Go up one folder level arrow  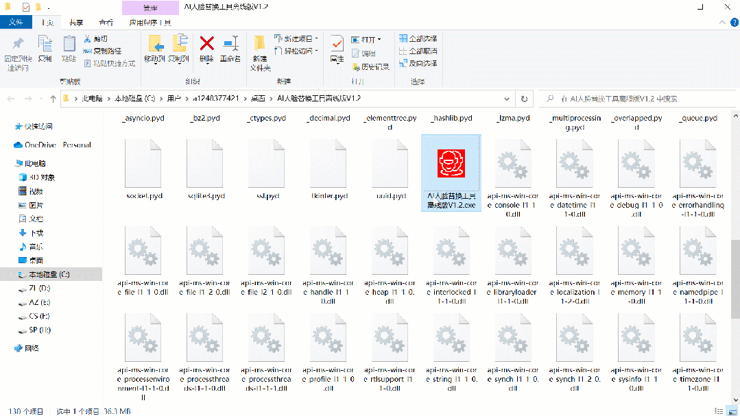53,99
